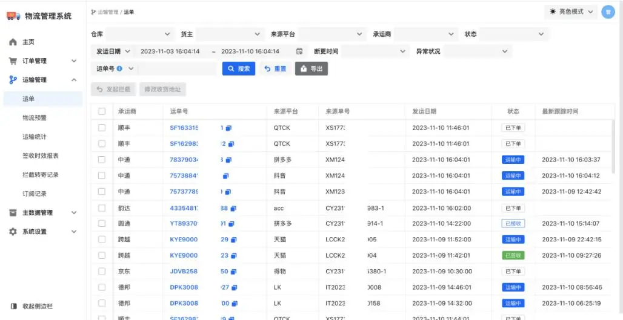Select checkbox for the 韵达 row
Screen dimensions: 623x320
click(102, 208)
